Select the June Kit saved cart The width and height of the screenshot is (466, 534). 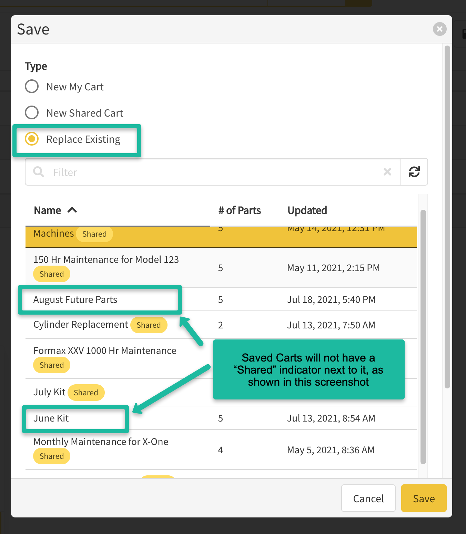click(x=51, y=418)
